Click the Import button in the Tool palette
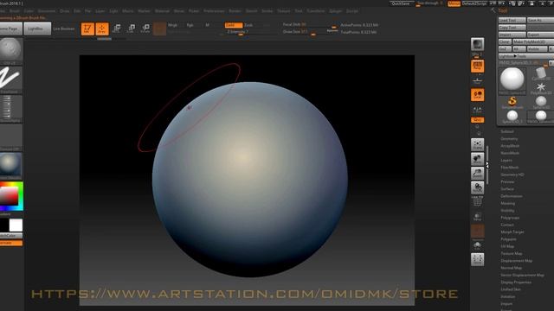This screenshot has width=554, height=311. [x=512, y=35]
